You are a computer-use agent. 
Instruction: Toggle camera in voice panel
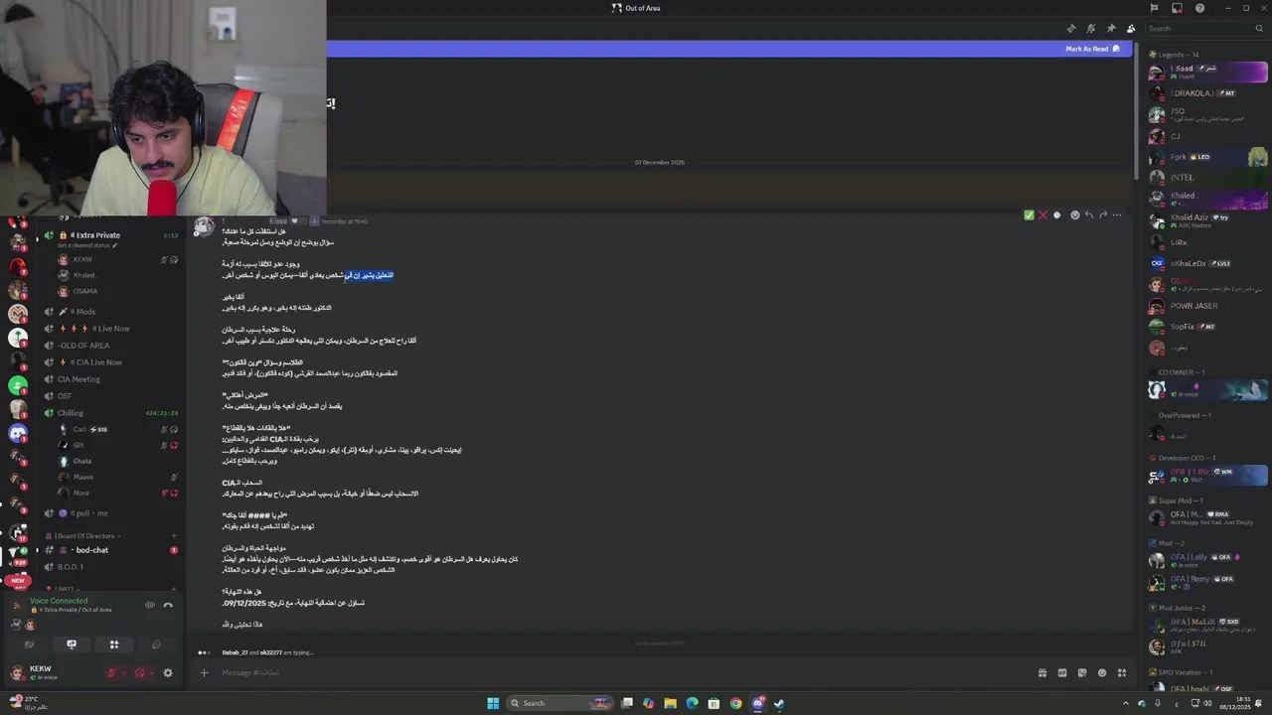pos(29,644)
